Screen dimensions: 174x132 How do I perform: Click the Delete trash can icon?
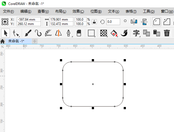coord(167,33)
